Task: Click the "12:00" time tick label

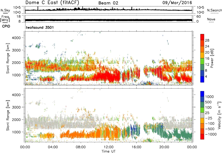Action: (x=109, y=147)
